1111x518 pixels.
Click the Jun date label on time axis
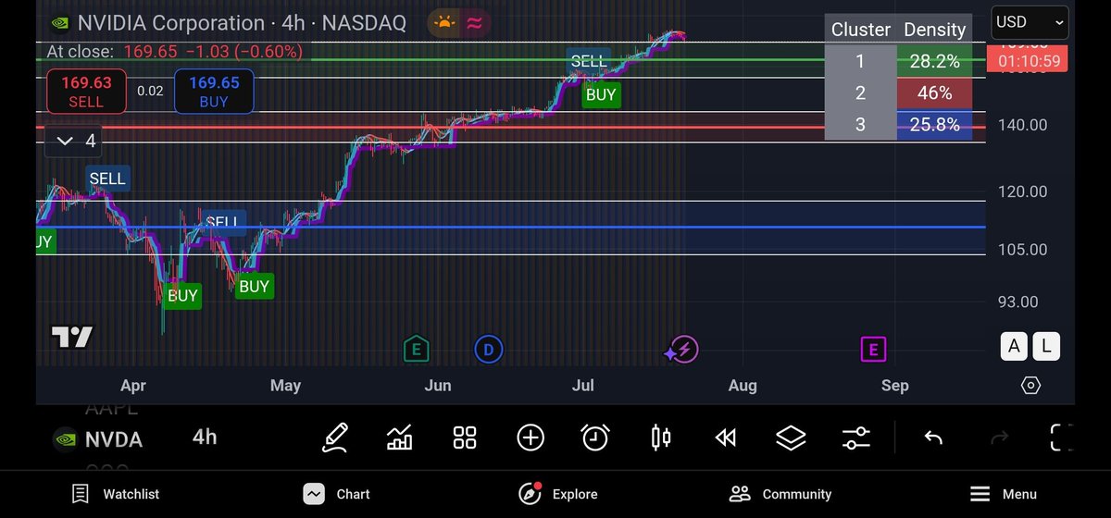tap(438, 385)
